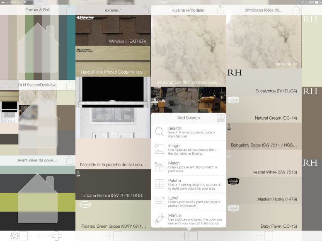Add swatch to extérieur deck
This screenshot has width=322, height=241.
click(114, 236)
